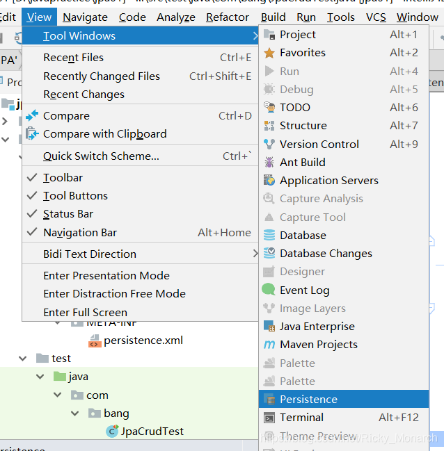Open the Code menu
This screenshot has width=444, height=451.
[x=132, y=17]
